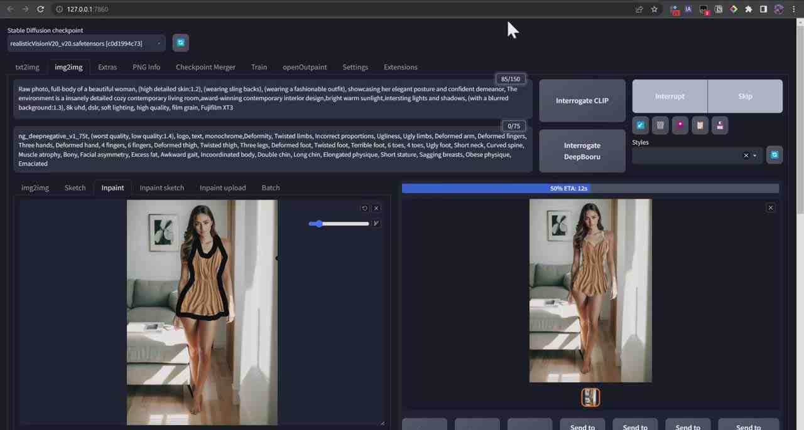Open the browser extensions puzzle icon
The height and width of the screenshot is (430, 804).
(748, 9)
